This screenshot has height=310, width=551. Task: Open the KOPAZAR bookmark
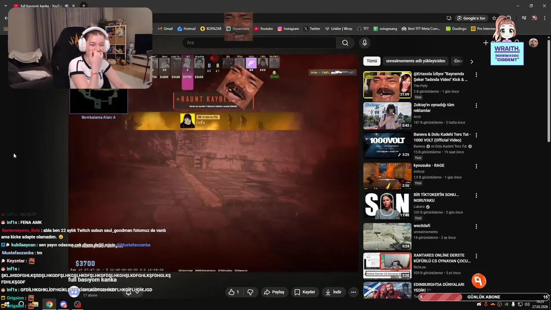coord(211,29)
